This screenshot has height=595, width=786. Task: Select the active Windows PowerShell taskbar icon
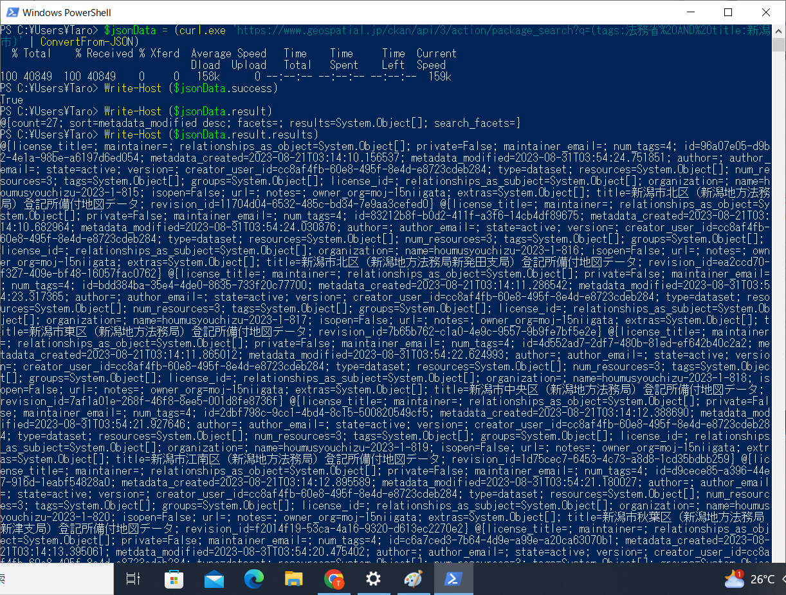pyautogui.click(x=453, y=579)
